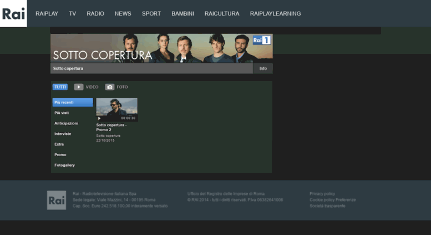Screen dimensions: 431x235
Task: Click the Sotto Copertura banner image
Action: tap(161, 48)
